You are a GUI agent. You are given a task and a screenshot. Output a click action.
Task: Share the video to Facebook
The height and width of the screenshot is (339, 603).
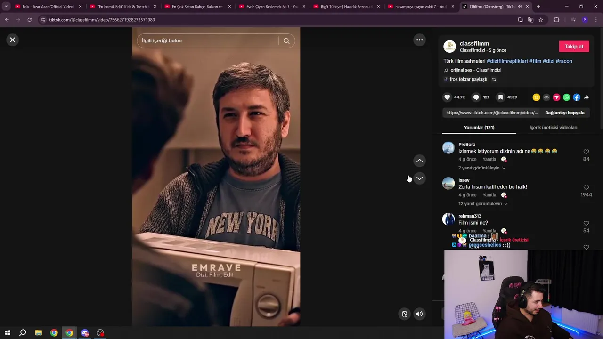click(576, 97)
